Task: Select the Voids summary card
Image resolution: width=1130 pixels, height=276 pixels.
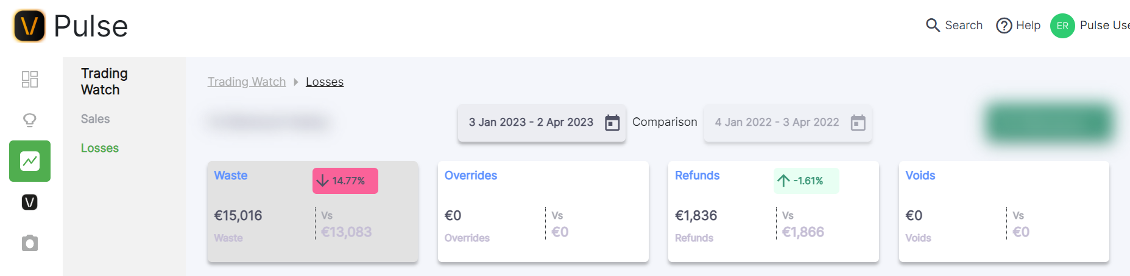Action: click(1004, 212)
